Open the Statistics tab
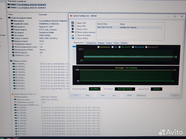186x139 pixels. pos(124,43)
